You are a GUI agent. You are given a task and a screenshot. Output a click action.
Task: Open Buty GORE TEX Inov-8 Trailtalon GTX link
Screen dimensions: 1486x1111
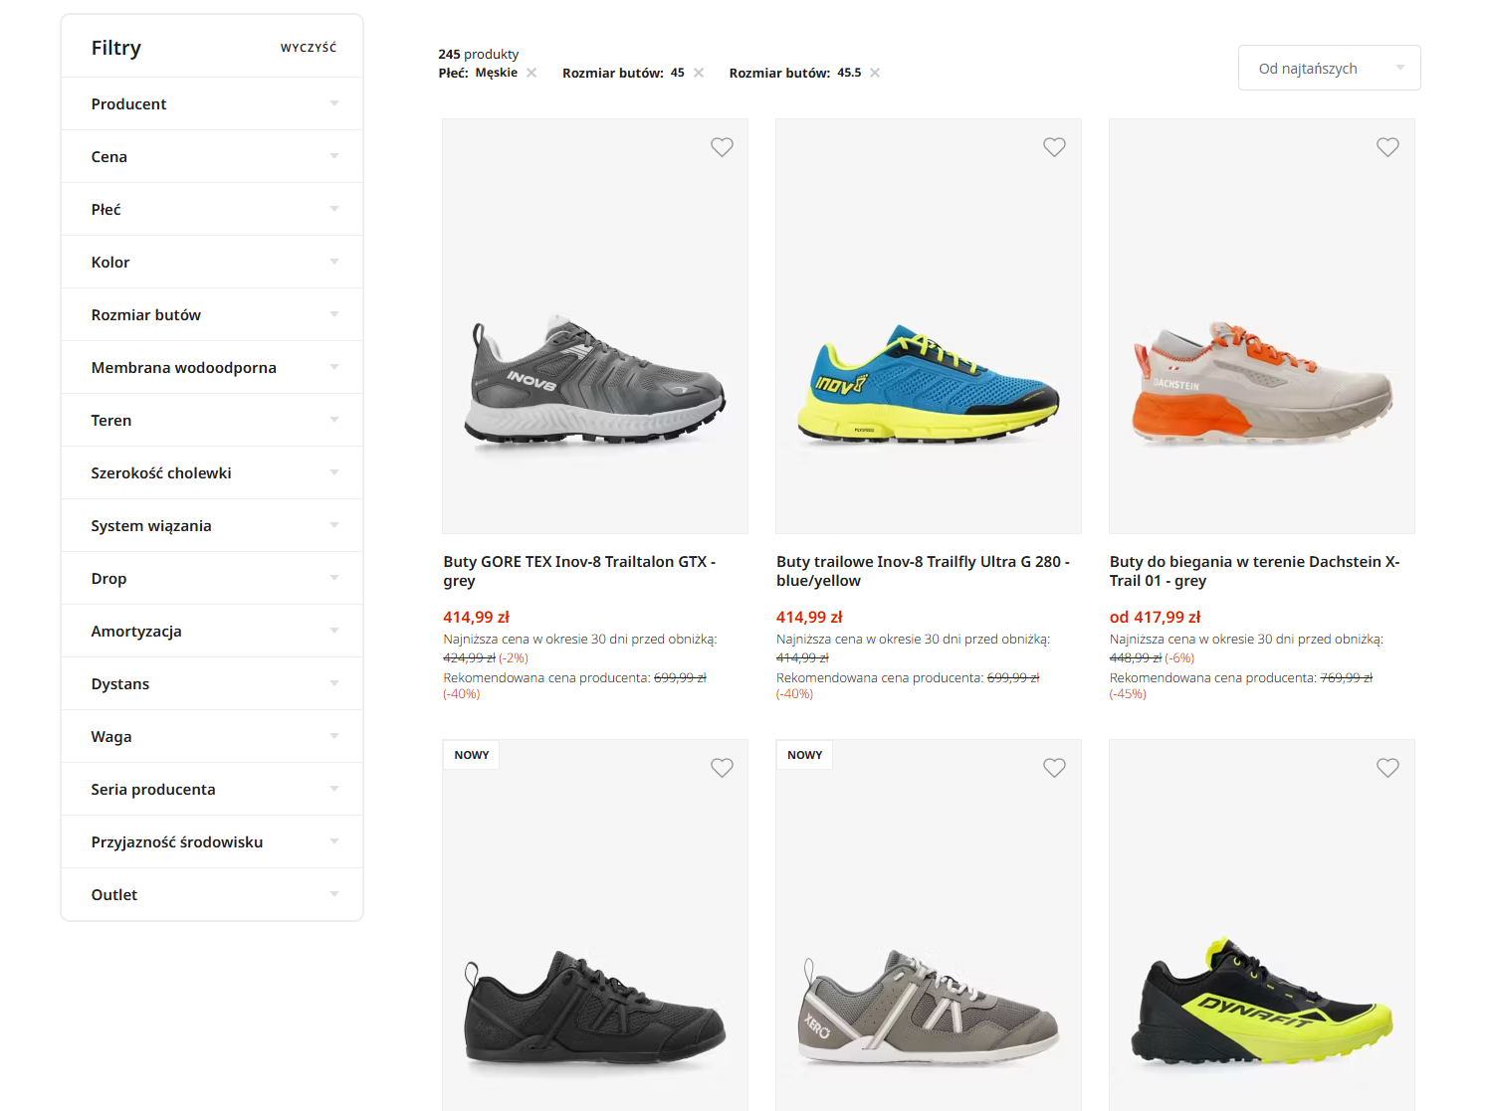pyautogui.click(x=579, y=571)
